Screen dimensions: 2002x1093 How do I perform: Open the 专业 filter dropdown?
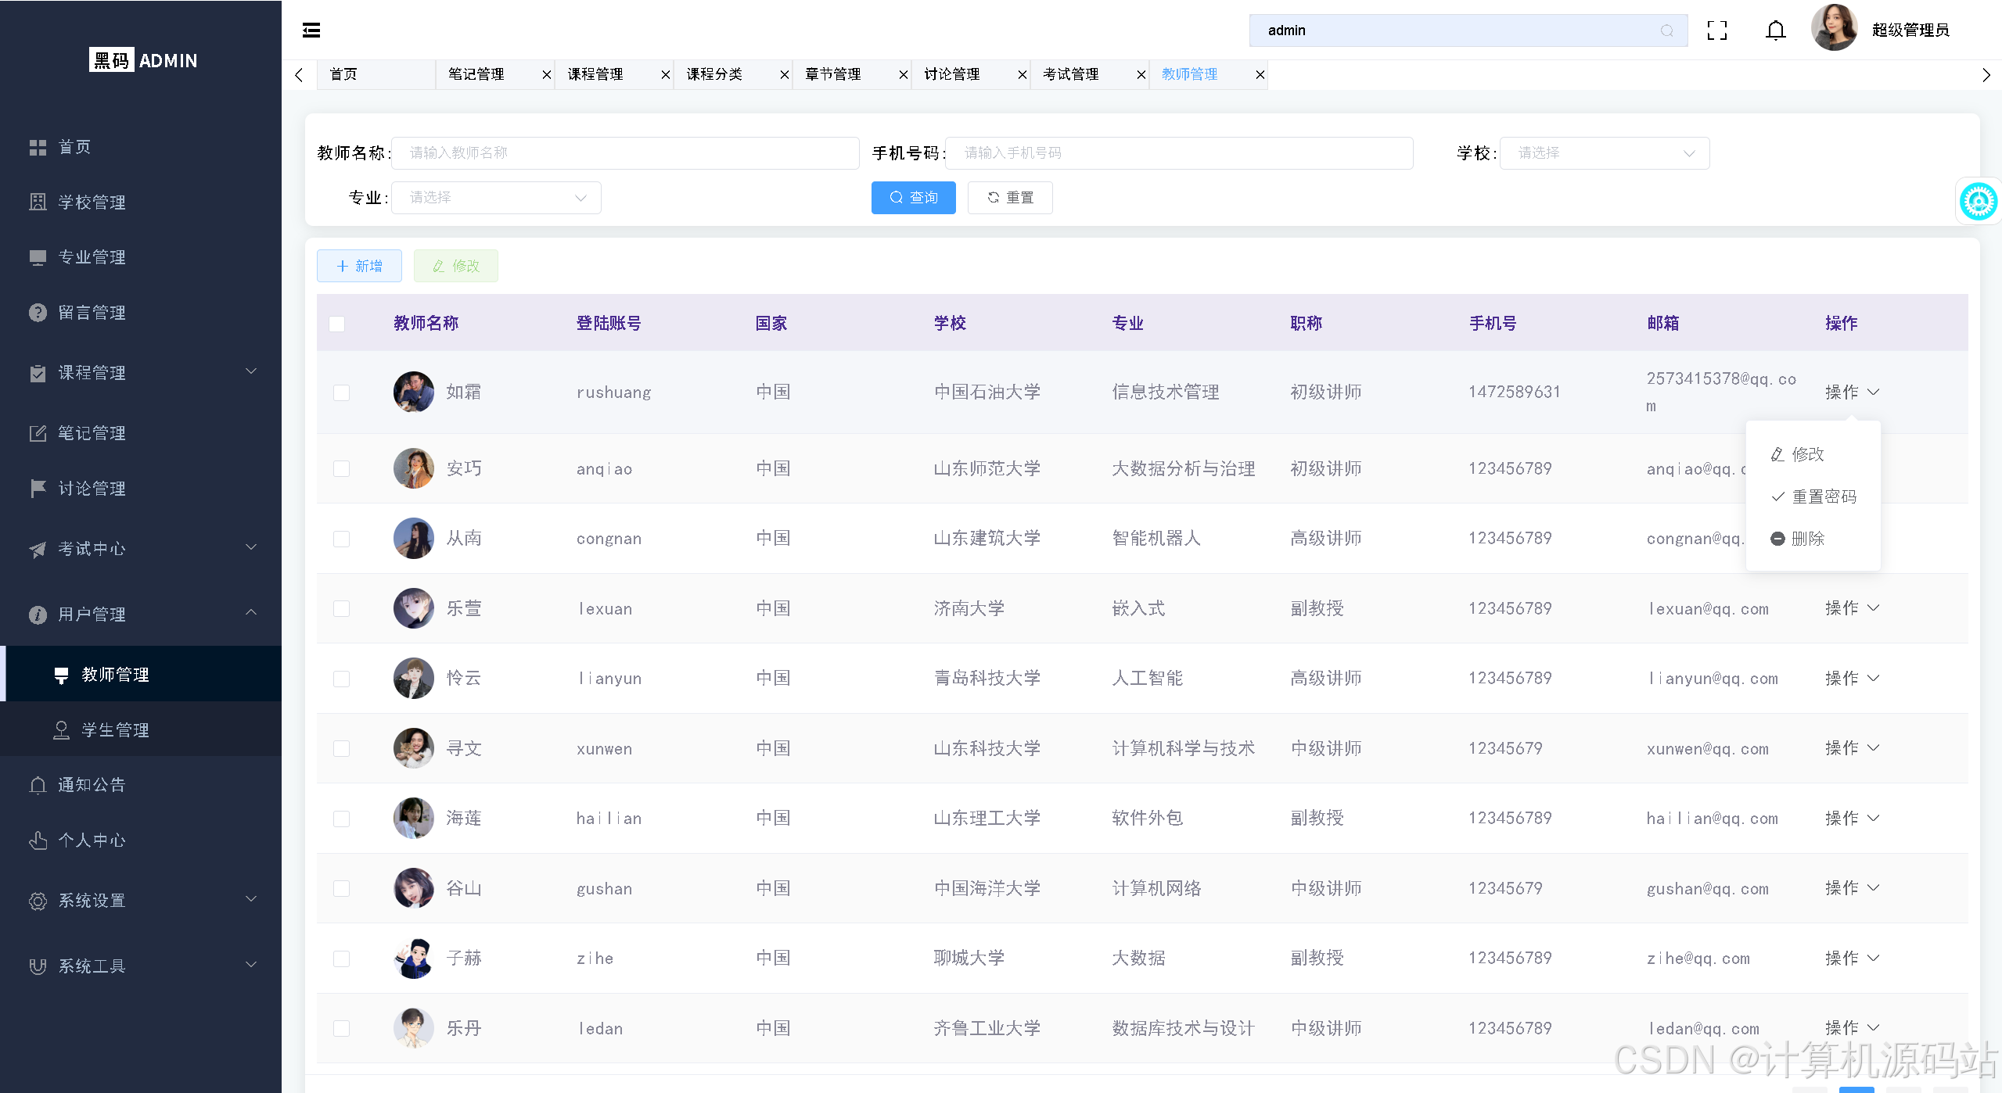pyautogui.click(x=495, y=197)
